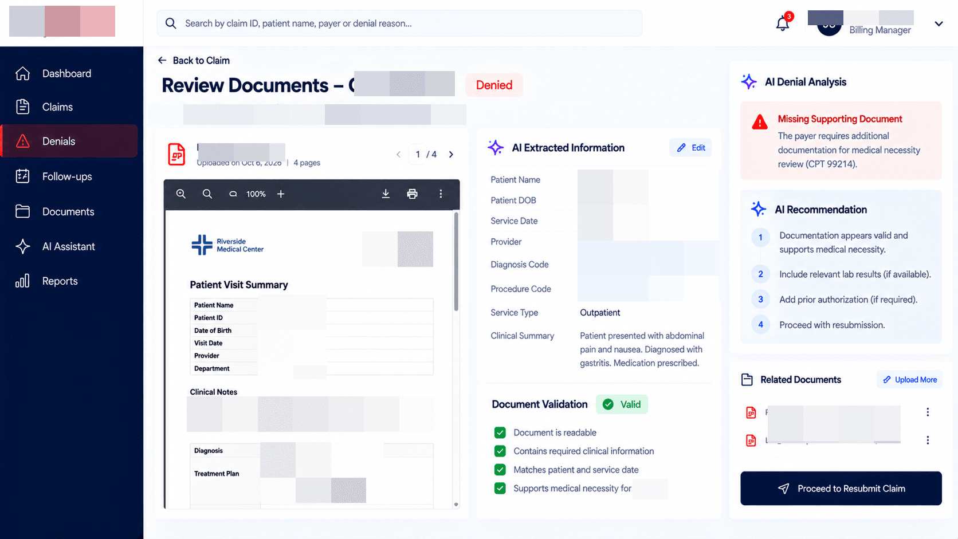
Task: Toggle 'Contains required clinical information' checkbox
Action: (500, 451)
